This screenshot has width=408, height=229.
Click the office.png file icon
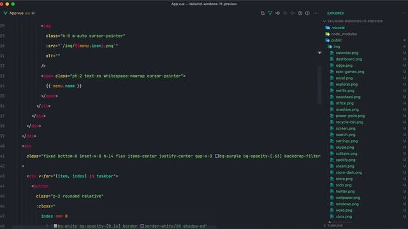331,103
